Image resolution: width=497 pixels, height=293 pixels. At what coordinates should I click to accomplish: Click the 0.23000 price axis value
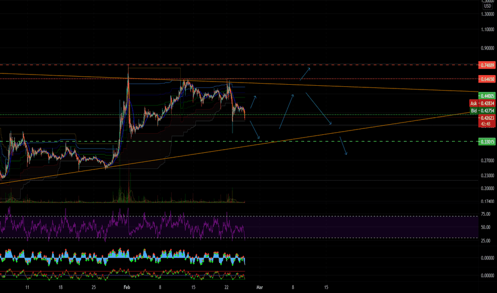click(487, 175)
